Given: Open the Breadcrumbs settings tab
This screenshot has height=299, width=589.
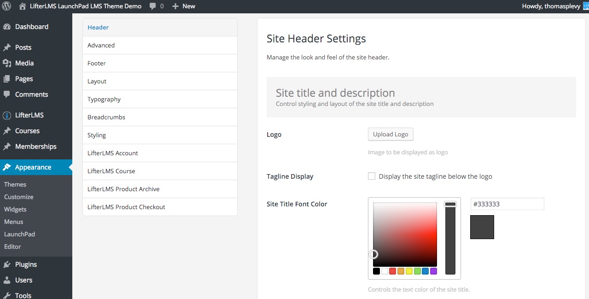Looking at the screenshot, I should [x=106, y=117].
